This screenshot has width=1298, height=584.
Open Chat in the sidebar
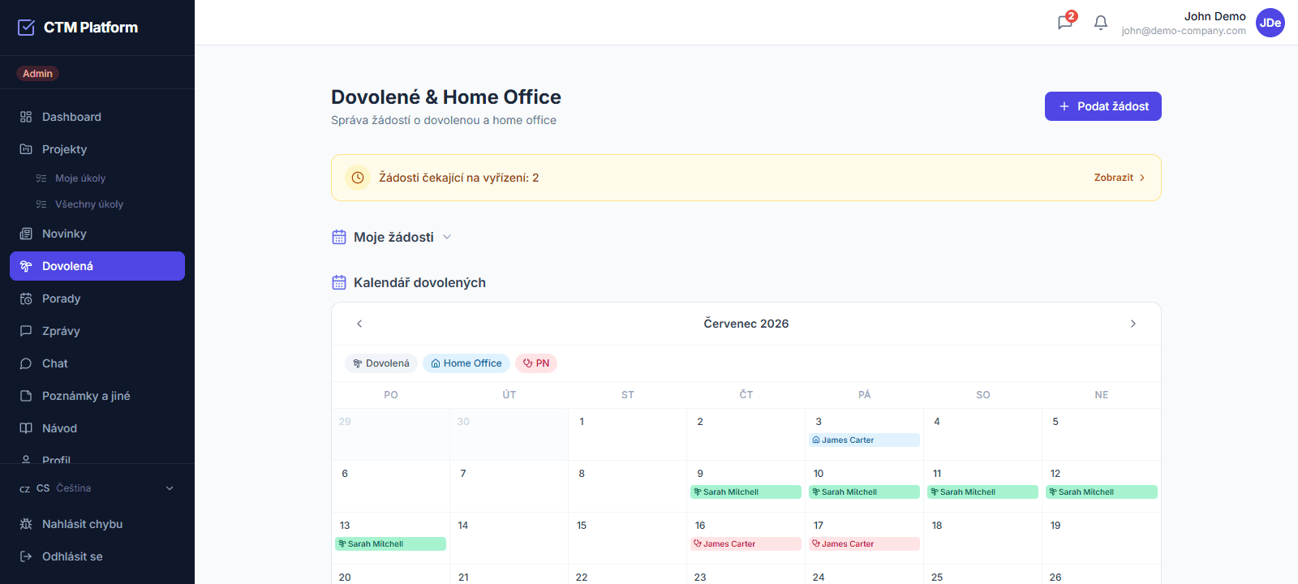97,363
